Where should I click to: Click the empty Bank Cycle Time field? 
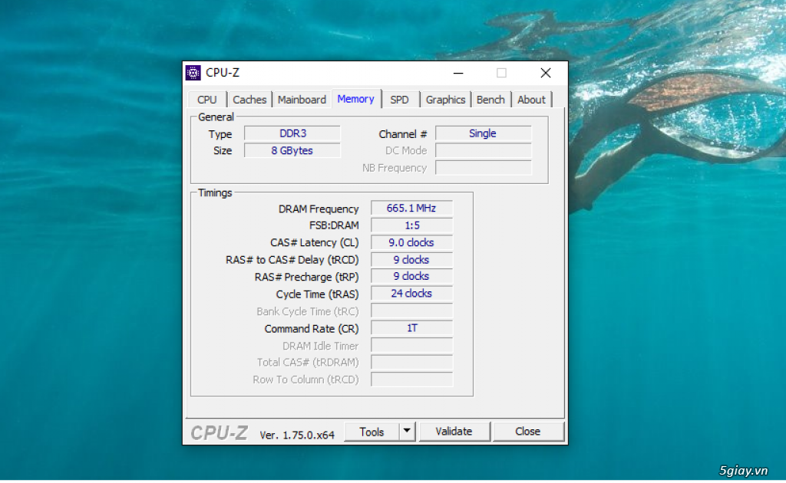(x=411, y=310)
